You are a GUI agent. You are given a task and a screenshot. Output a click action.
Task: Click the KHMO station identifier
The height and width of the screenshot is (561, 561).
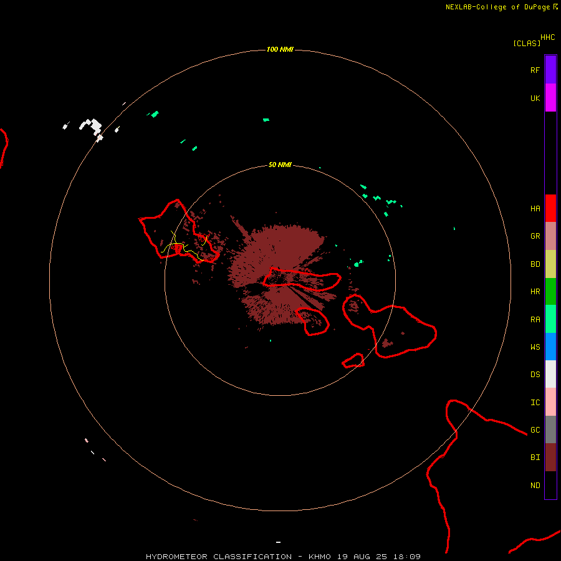click(320, 557)
